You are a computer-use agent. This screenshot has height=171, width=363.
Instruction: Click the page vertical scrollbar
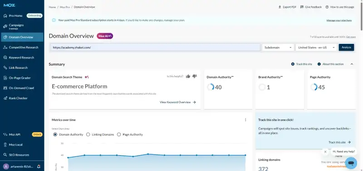361,16
